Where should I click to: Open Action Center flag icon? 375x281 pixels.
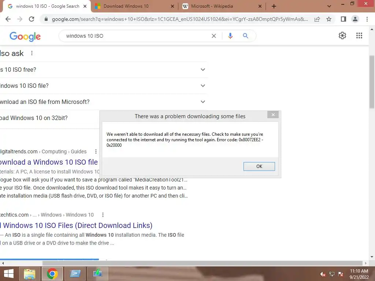point(341,274)
